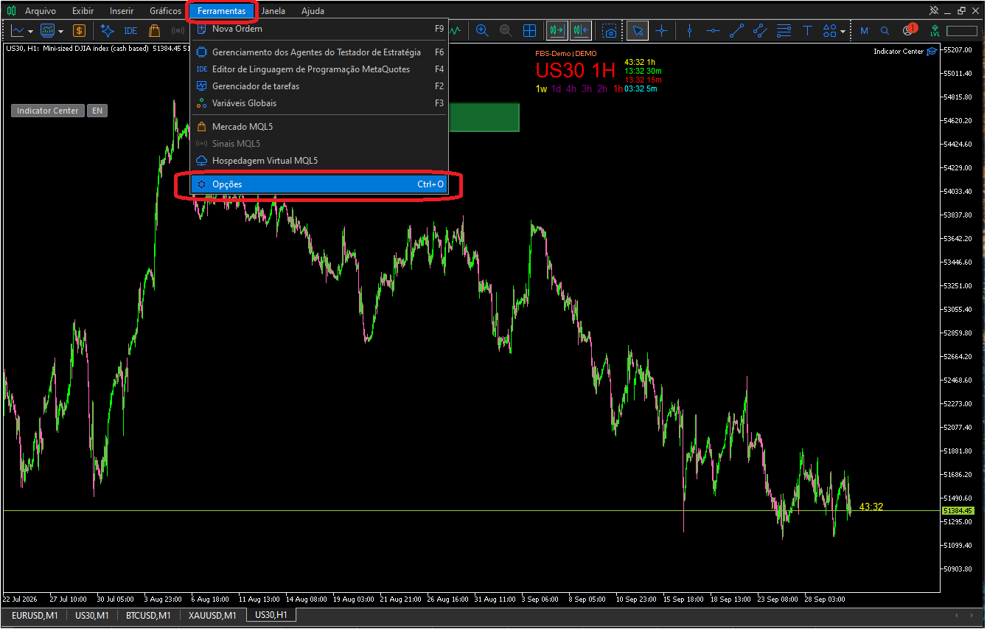
Task: Open account notifications with red badge
Action: 909,30
